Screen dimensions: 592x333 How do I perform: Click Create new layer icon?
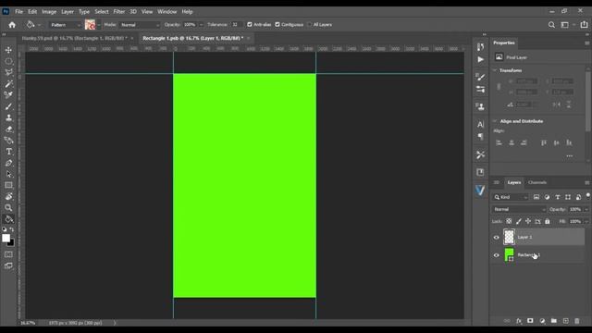pyautogui.click(x=565, y=321)
